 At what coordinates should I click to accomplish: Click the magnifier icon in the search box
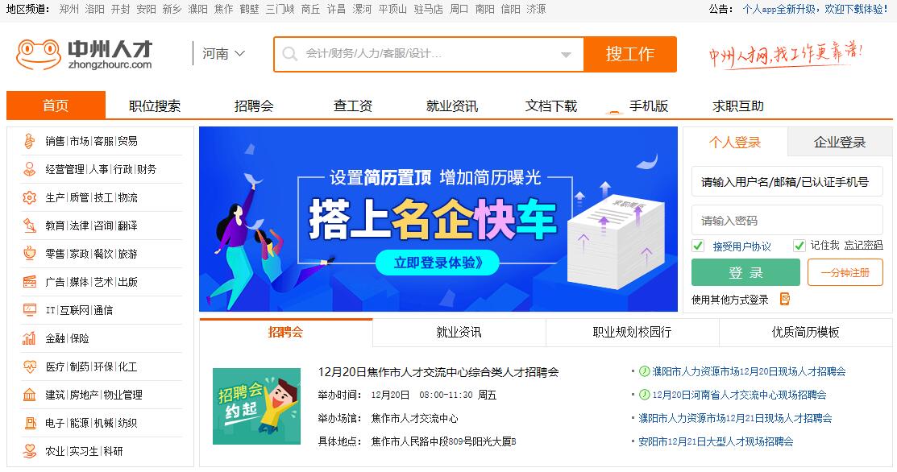[290, 54]
